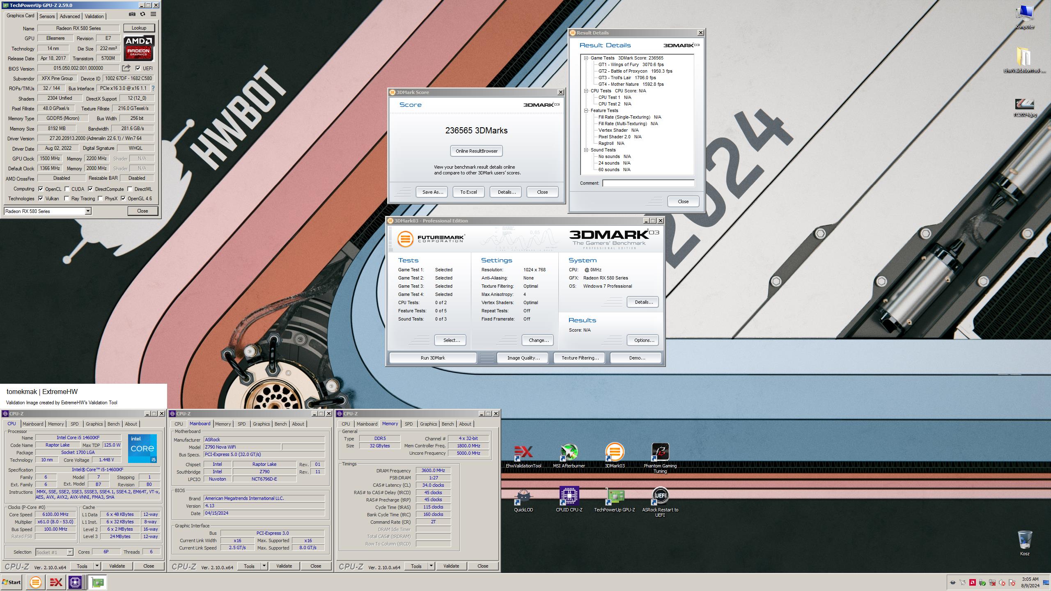The image size is (1051, 591).
Task: Launch the CPUID CPU-Z desktop shortcut
Action: 569,499
